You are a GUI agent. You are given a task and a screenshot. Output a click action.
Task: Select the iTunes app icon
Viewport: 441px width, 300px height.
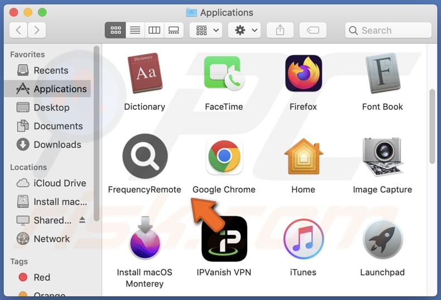pyautogui.click(x=304, y=239)
